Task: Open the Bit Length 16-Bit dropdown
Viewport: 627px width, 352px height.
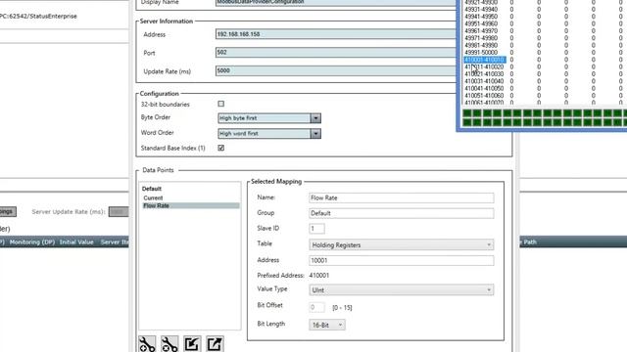Action: [x=326, y=325]
